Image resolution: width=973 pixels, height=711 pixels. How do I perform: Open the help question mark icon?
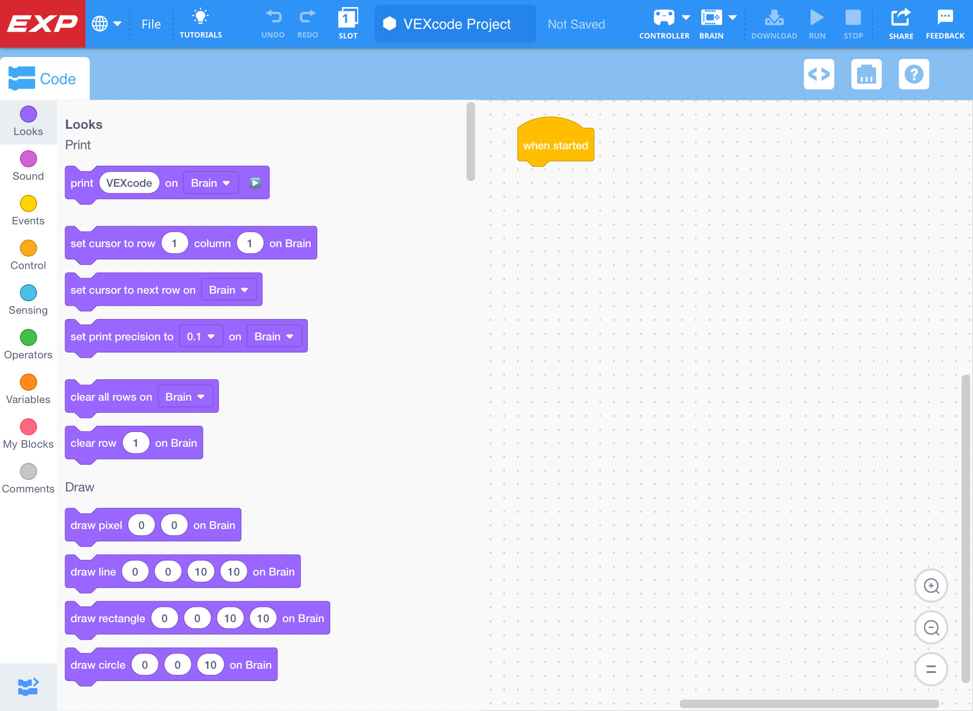coord(913,75)
